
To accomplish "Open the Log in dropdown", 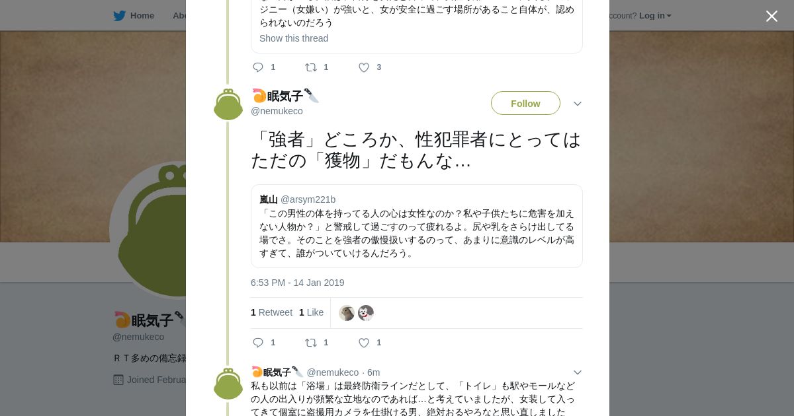I will (x=655, y=16).
